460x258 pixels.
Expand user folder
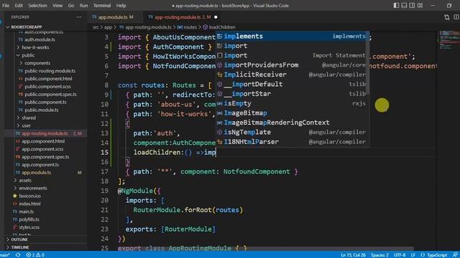(x=26, y=126)
